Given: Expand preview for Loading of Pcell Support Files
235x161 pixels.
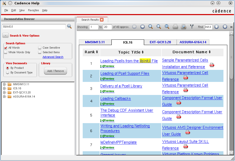Looking at the screenshot, I should [x=107, y=79].
